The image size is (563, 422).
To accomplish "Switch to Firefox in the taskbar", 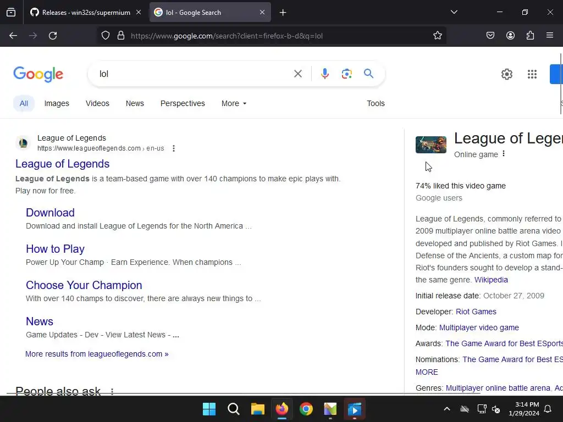I will (282, 409).
